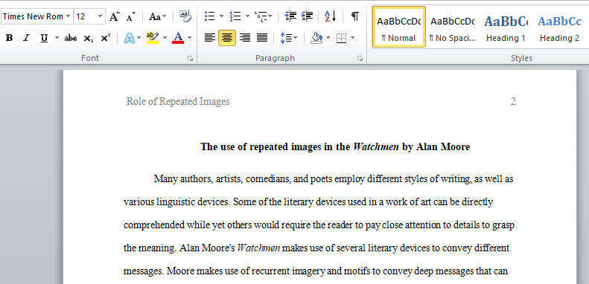This screenshot has height=284, width=589.
Task: Expand the bullets library dropdown arrow
Action: click(221, 16)
